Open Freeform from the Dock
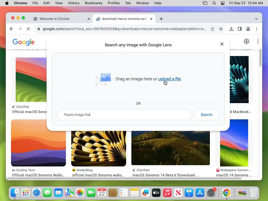The height and width of the screenshot is (201, 268). point(146,193)
